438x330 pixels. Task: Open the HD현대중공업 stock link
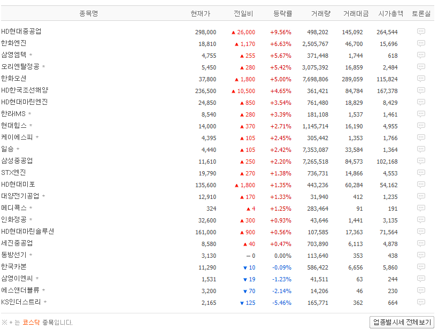pyautogui.click(x=21, y=32)
